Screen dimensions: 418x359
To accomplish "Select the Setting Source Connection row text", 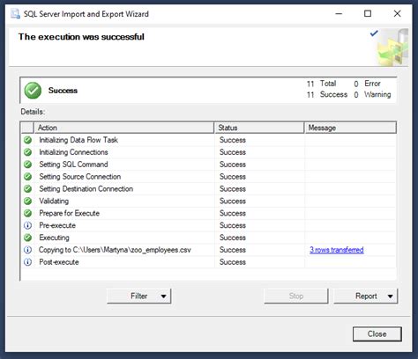I will coord(80,177).
